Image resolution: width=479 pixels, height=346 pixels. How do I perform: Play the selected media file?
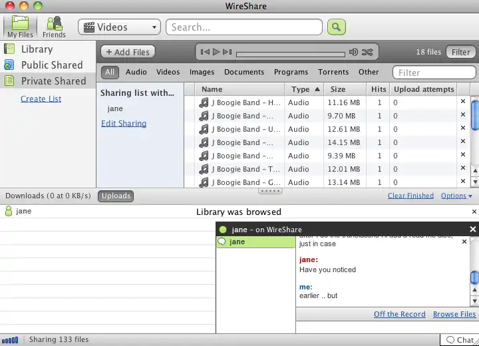[216, 52]
